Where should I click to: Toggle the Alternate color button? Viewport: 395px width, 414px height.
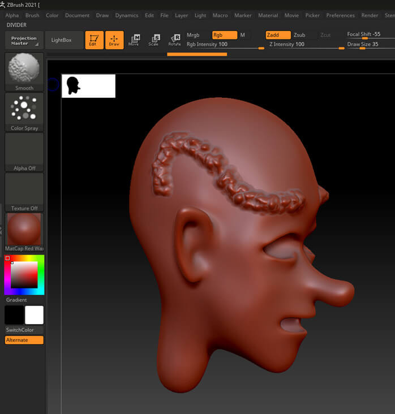pos(24,340)
